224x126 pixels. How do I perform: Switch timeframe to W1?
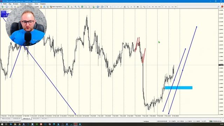click(173, 7)
